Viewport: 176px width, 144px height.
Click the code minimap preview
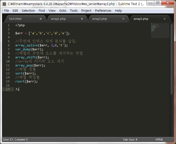pos(160,30)
